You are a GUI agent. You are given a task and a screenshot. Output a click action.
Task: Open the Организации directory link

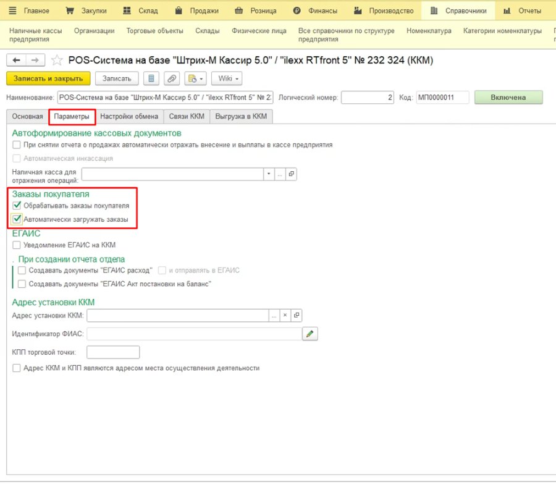tap(95, 31)
